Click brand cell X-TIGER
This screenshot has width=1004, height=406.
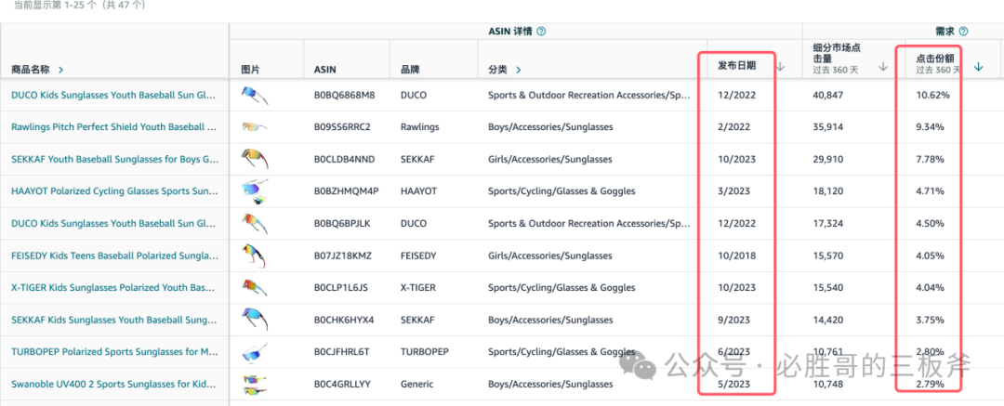pyautogui.click(x=418, y=287)
